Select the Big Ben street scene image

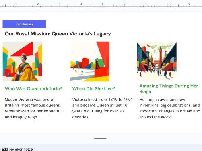coord(157,61)
